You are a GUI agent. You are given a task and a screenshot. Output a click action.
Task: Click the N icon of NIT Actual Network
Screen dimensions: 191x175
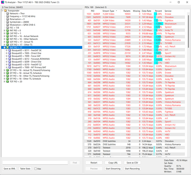[x=7, y=36]
